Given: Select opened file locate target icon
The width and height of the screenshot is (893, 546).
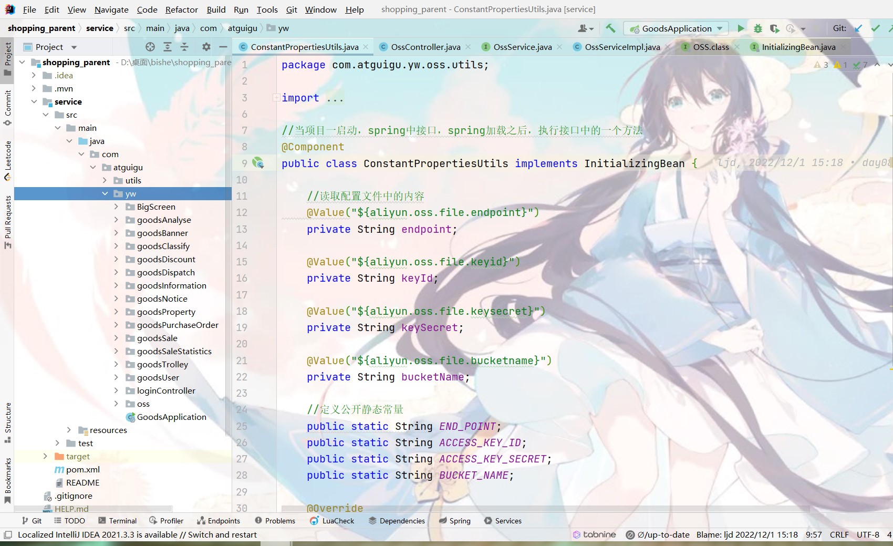Looking at the screenshot, I should tap(150, 47).
